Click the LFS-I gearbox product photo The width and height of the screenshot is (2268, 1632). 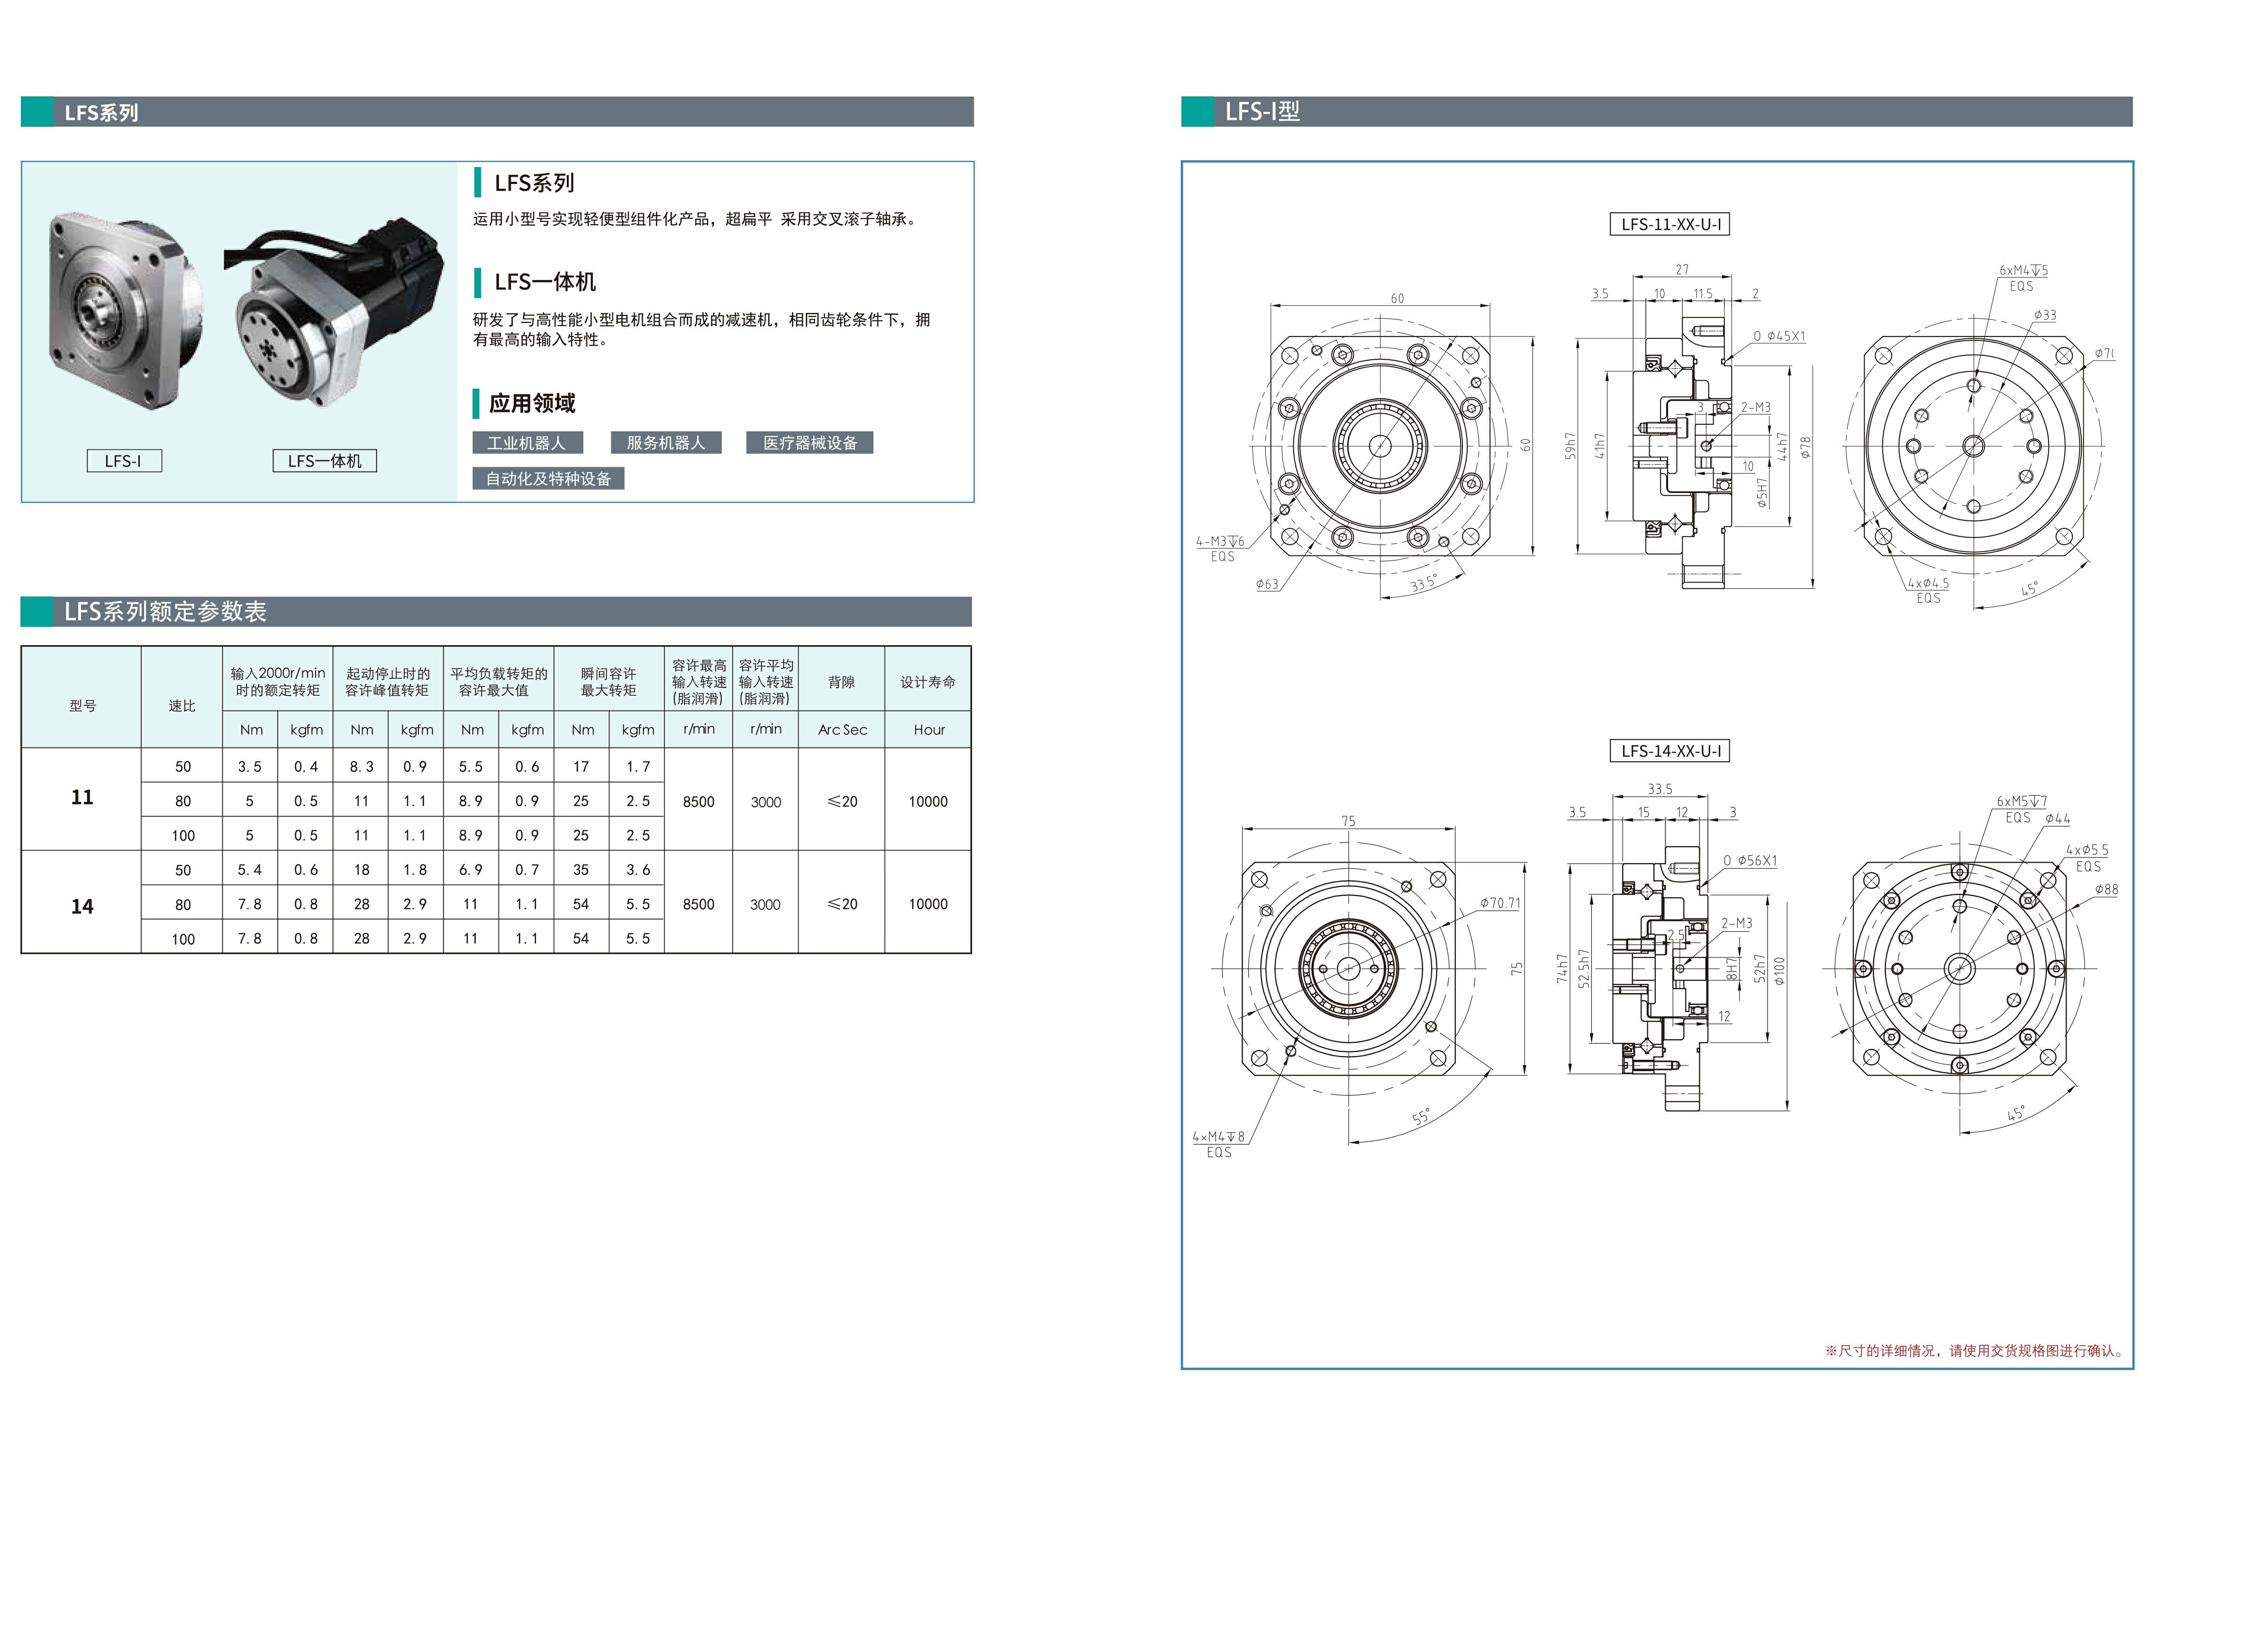[x=125, y=310]
